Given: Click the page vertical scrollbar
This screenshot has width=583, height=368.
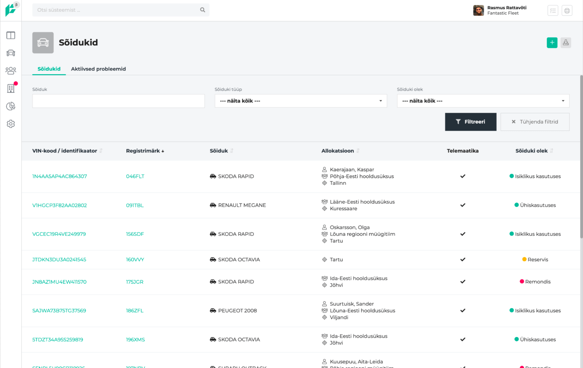Looking at the screenshot, I should (x=581, y=157).
